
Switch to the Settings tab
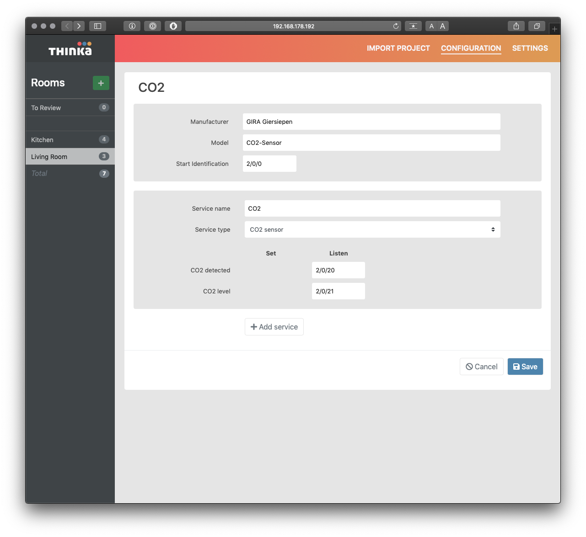click(x=530, y=48)
